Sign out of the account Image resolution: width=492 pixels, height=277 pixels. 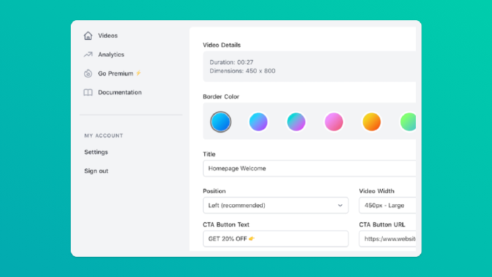click(96, 171)
